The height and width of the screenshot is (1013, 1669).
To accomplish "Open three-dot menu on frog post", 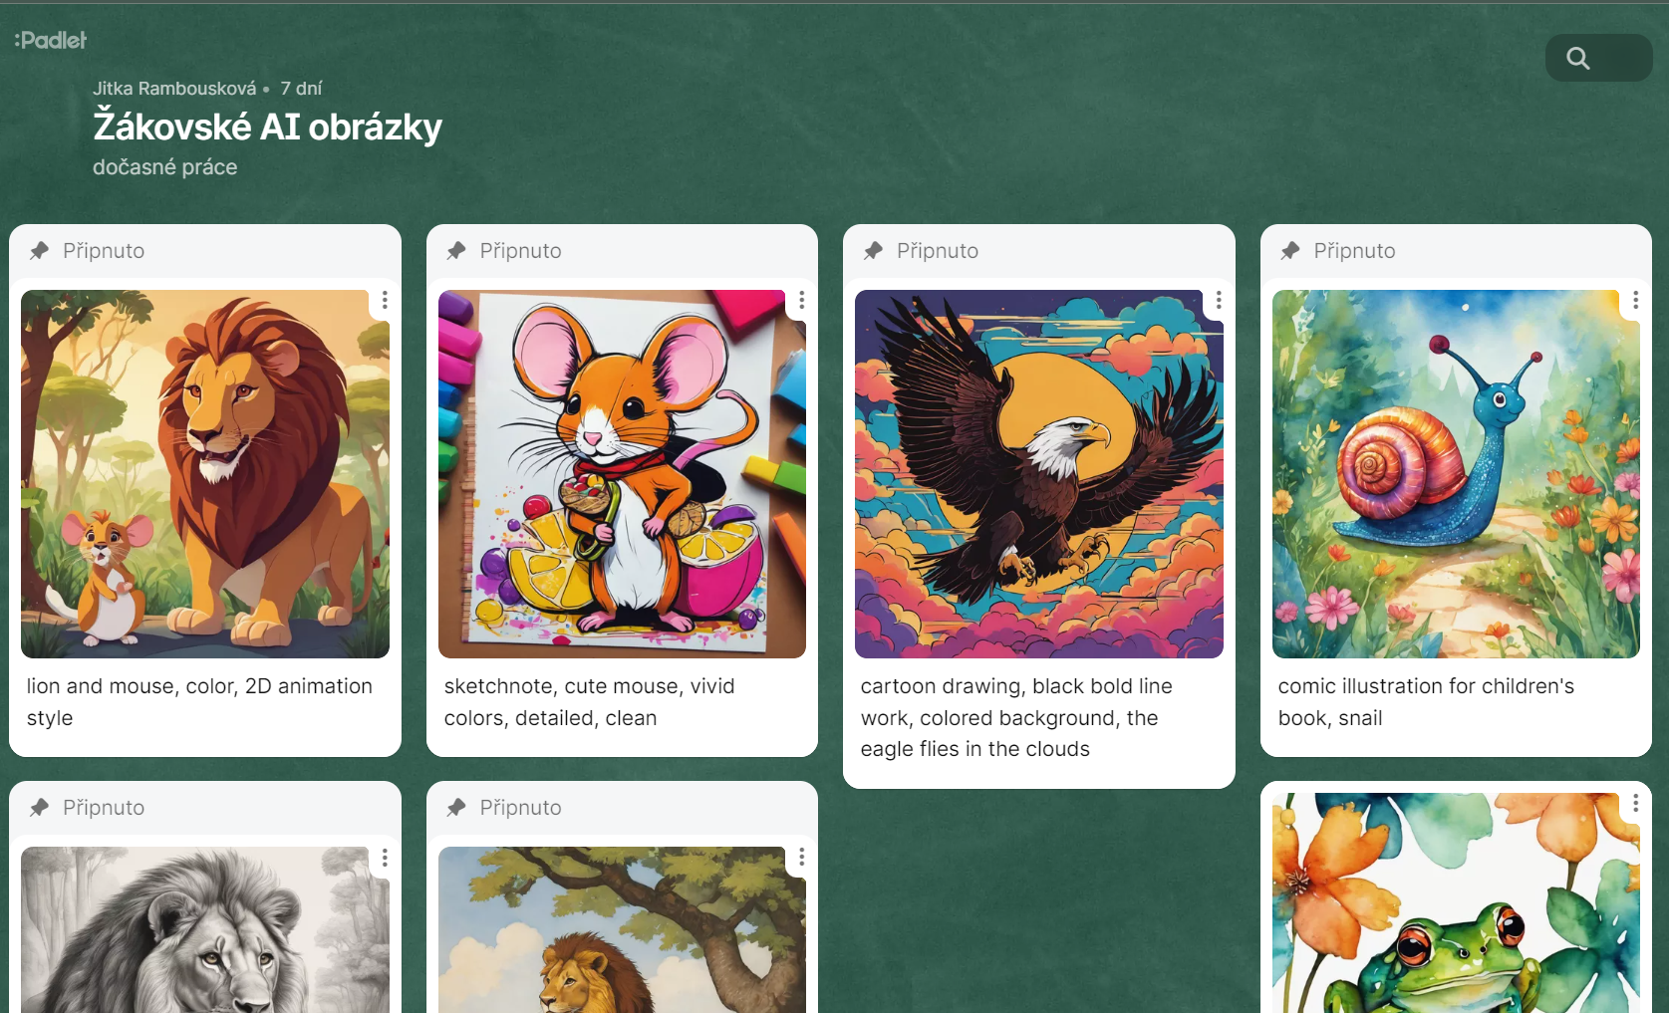I will point(1635,803).
